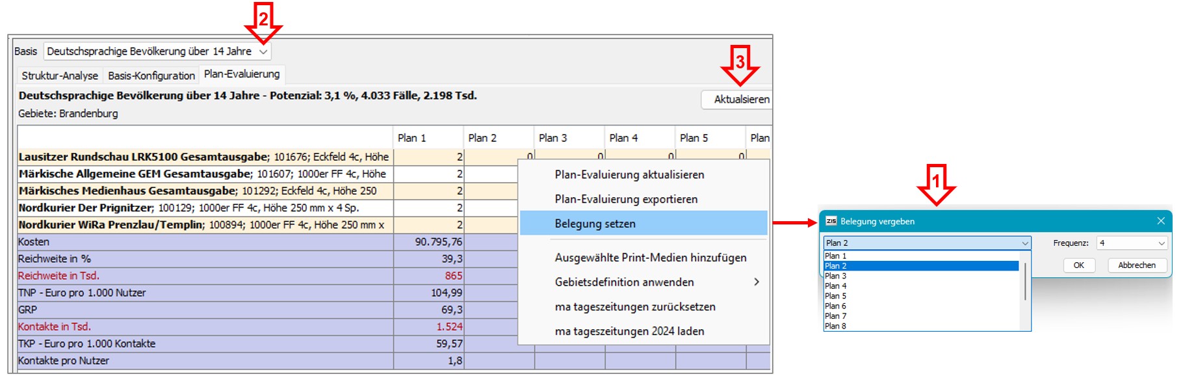Click the red Reichweite in Tsd. label
Viewport: 1183px width, 376px height.
click(58, 276)
